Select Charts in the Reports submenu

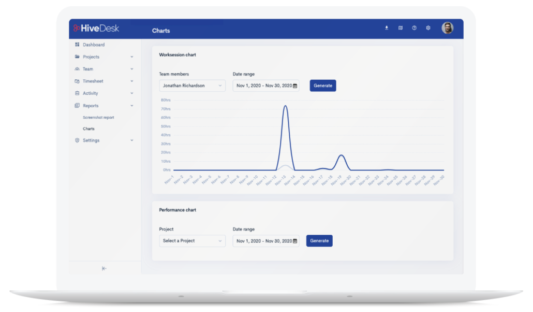pyautogui.click(x=88, y=129)
